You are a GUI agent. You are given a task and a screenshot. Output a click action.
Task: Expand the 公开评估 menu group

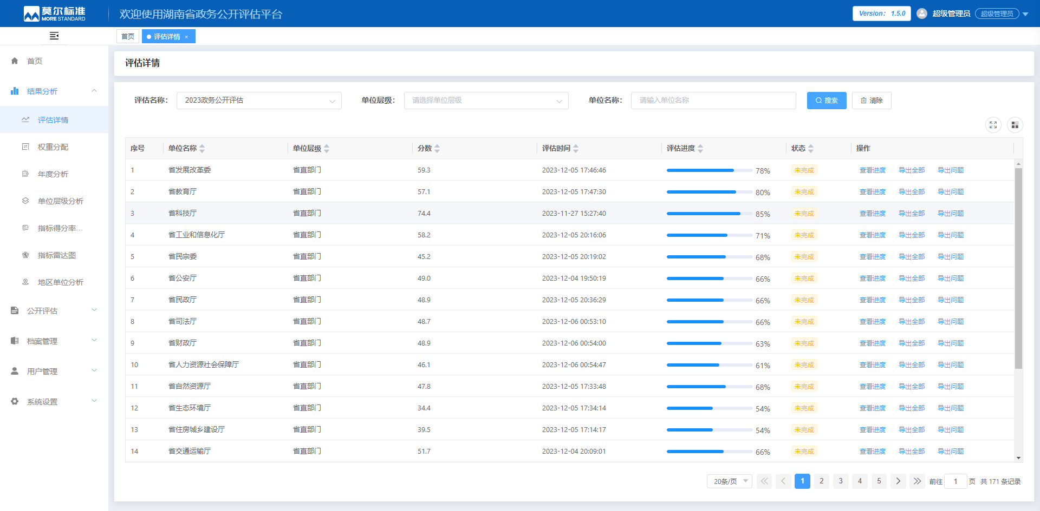[x=94, y=310]
